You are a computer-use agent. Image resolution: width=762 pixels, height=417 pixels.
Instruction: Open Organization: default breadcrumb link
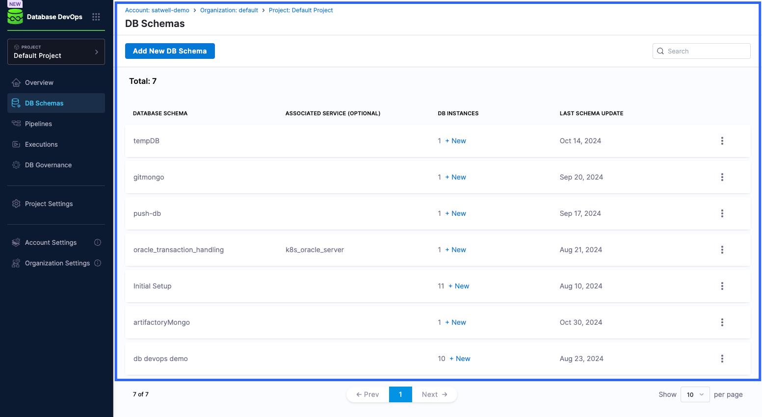(229, 10)
